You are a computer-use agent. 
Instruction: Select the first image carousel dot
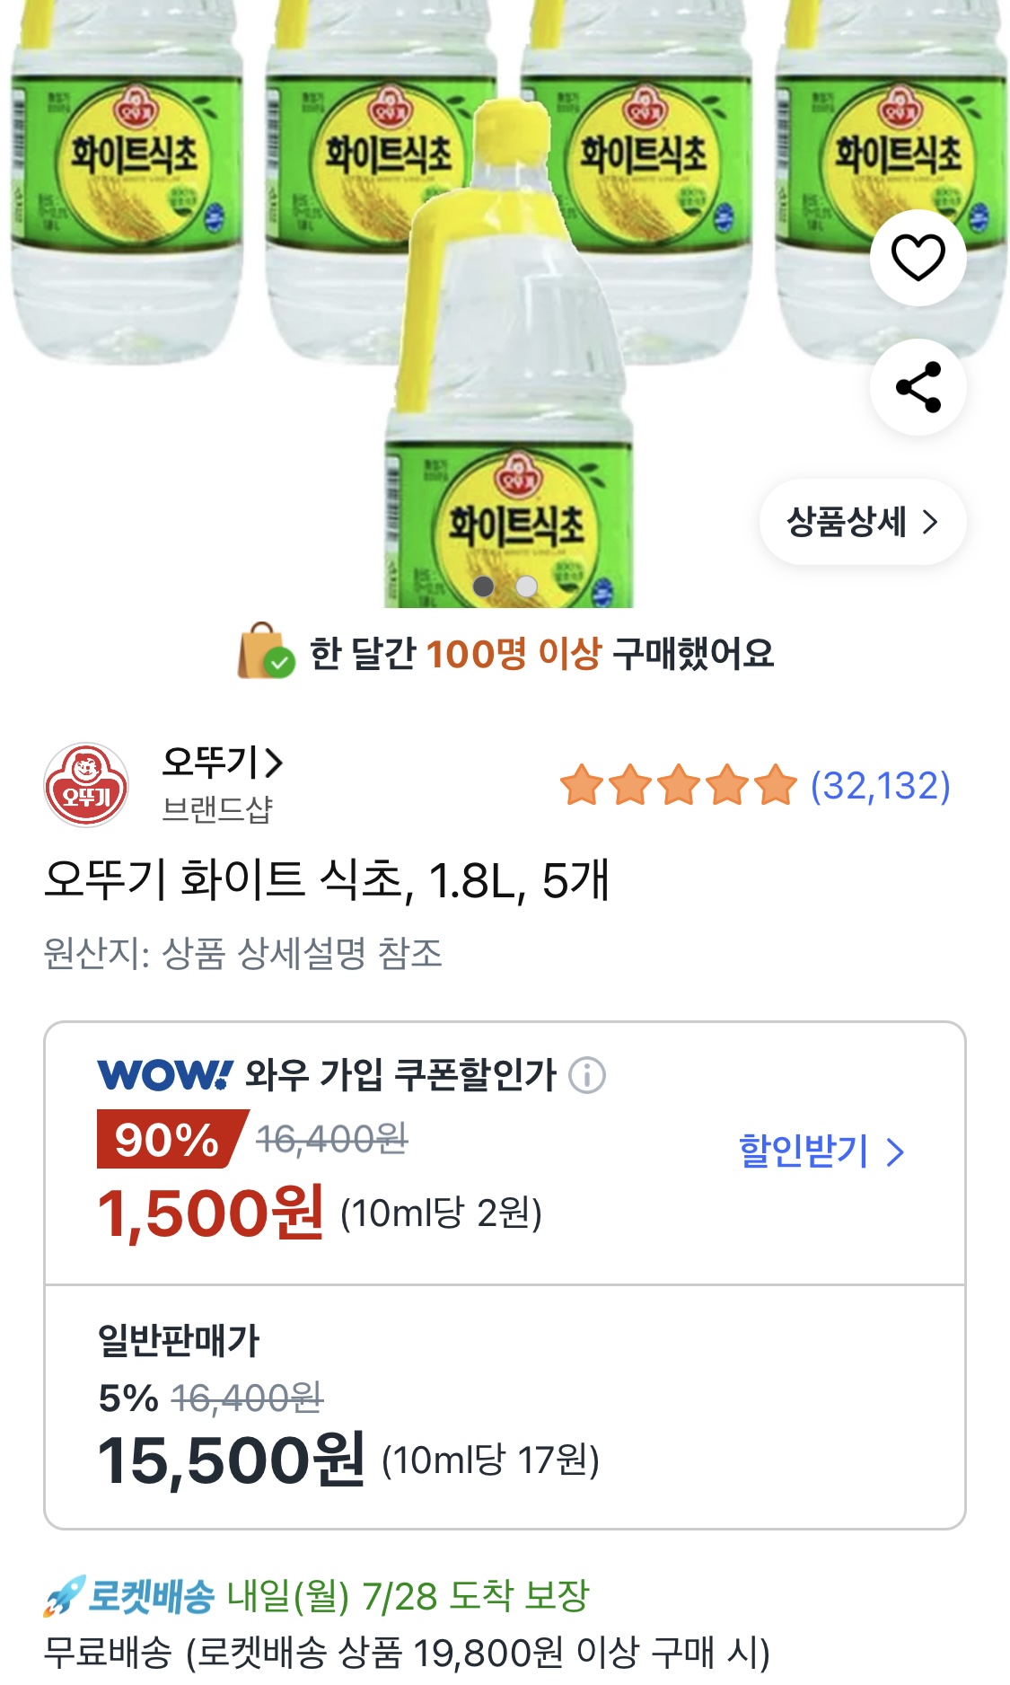pos(484,587)
